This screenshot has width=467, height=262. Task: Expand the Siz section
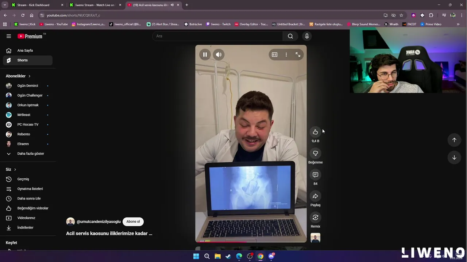coord(11,170)
